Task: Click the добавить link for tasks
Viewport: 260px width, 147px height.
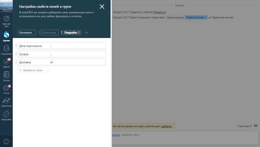Action: pos(166,126)
